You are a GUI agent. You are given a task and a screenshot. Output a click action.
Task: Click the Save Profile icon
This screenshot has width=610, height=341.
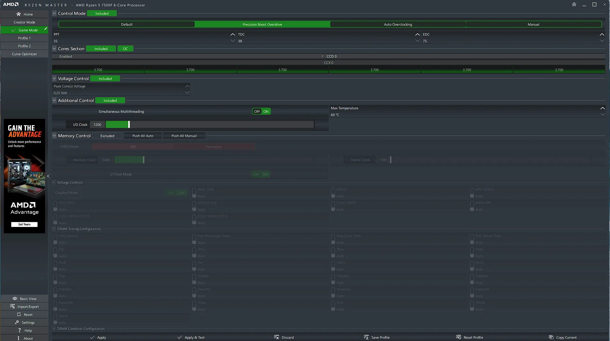coord(366,337)
